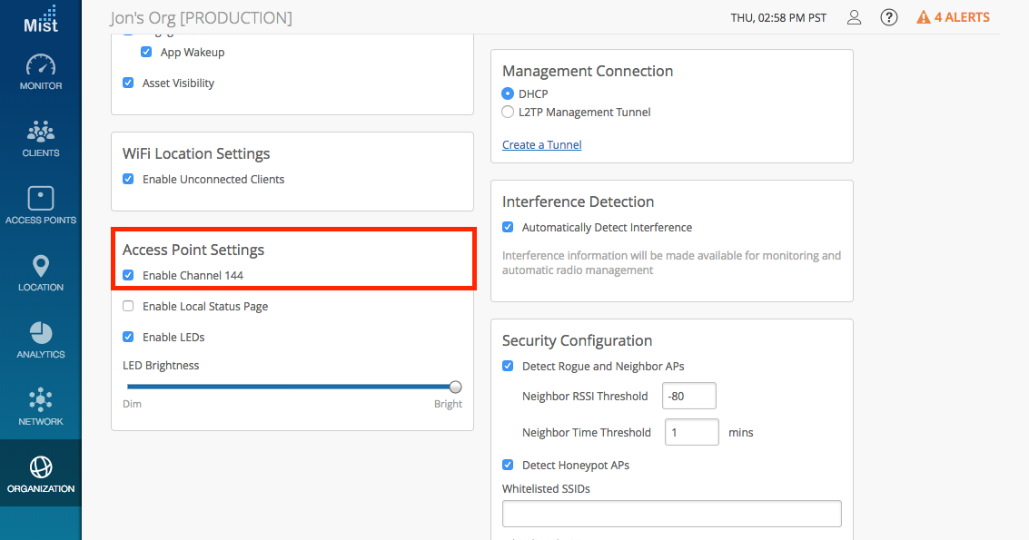Select DHCP management connection option

508,93
